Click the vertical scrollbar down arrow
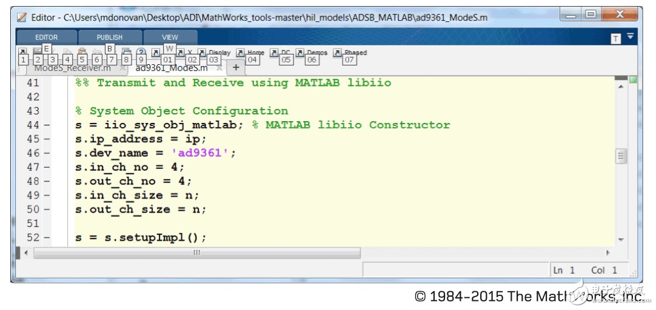The width and height of the screenshot is (656, 310). 621,240
